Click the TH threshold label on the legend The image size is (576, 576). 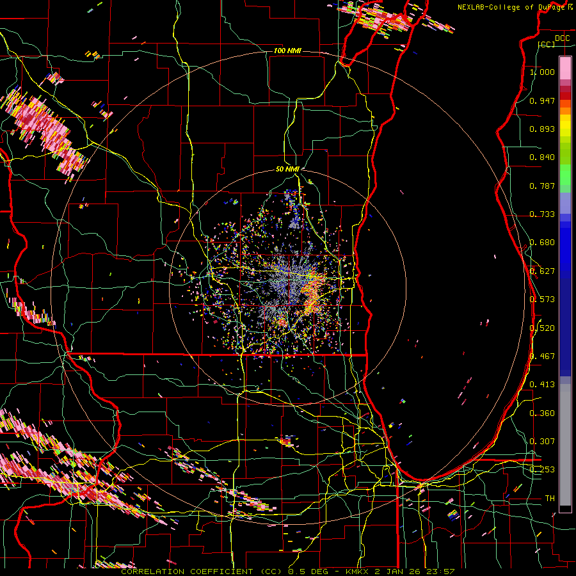[550, 499]
